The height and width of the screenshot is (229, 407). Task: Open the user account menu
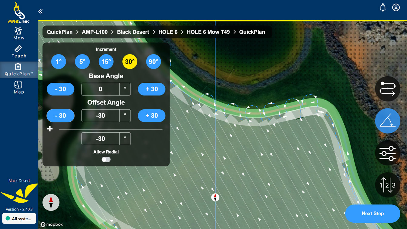pyautogui.click(x=396, y=7)
